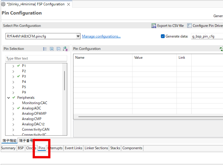This screenshot has width=223, height=165.
Task: Expand the Analog:CMP node
Action: pyautogui.click(x=13, y=119)
